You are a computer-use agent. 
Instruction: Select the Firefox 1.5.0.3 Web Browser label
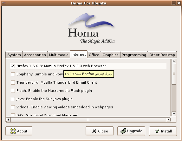pos(61,66)
